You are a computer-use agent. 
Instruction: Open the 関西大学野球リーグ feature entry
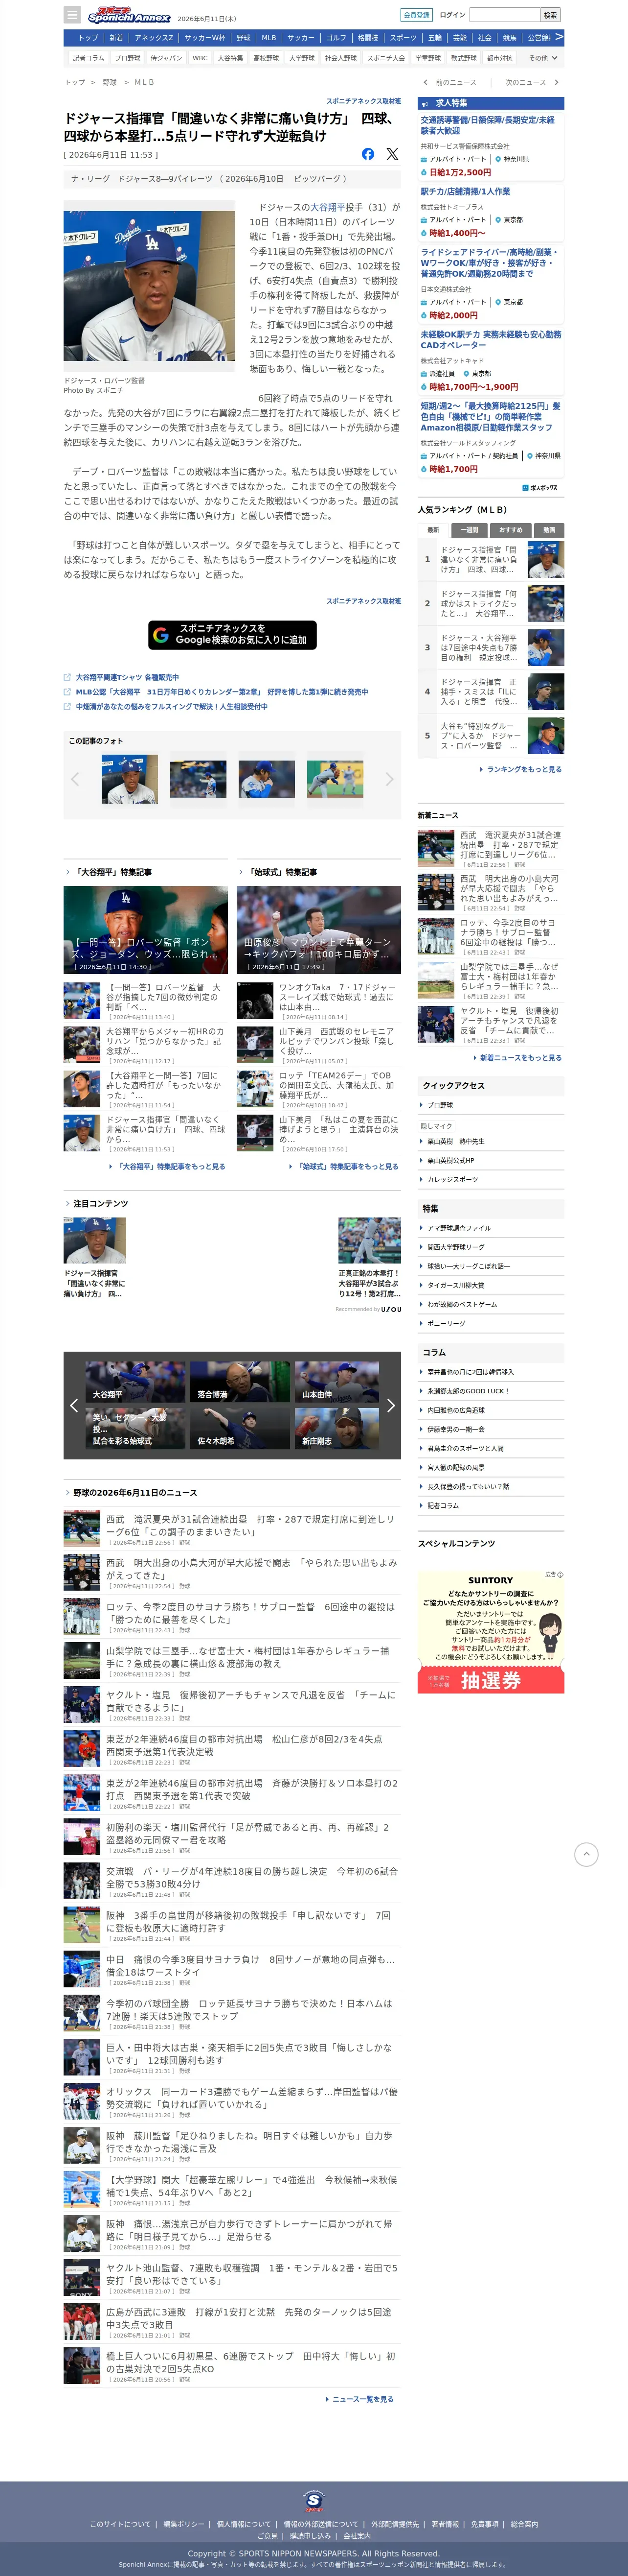455,1247
